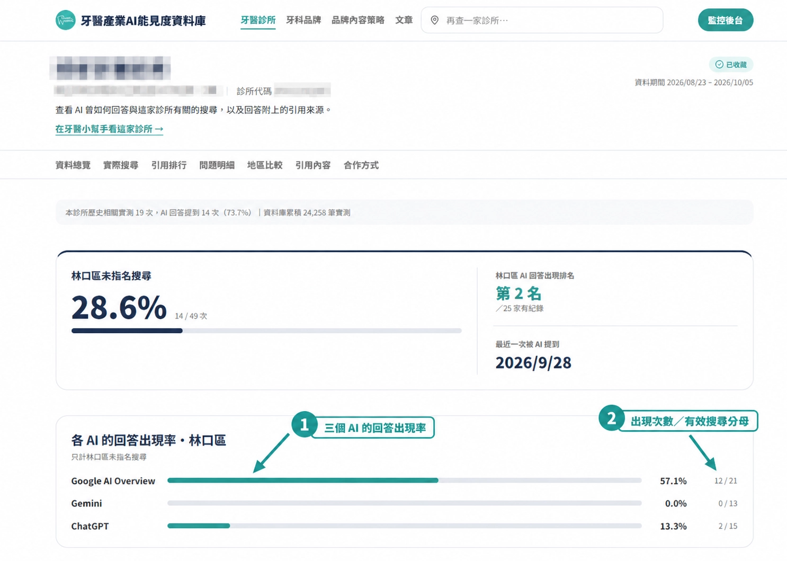Screen dimensions: 787x561
Task: Click the 28.6% progress bar
Action: coord(266,331)
